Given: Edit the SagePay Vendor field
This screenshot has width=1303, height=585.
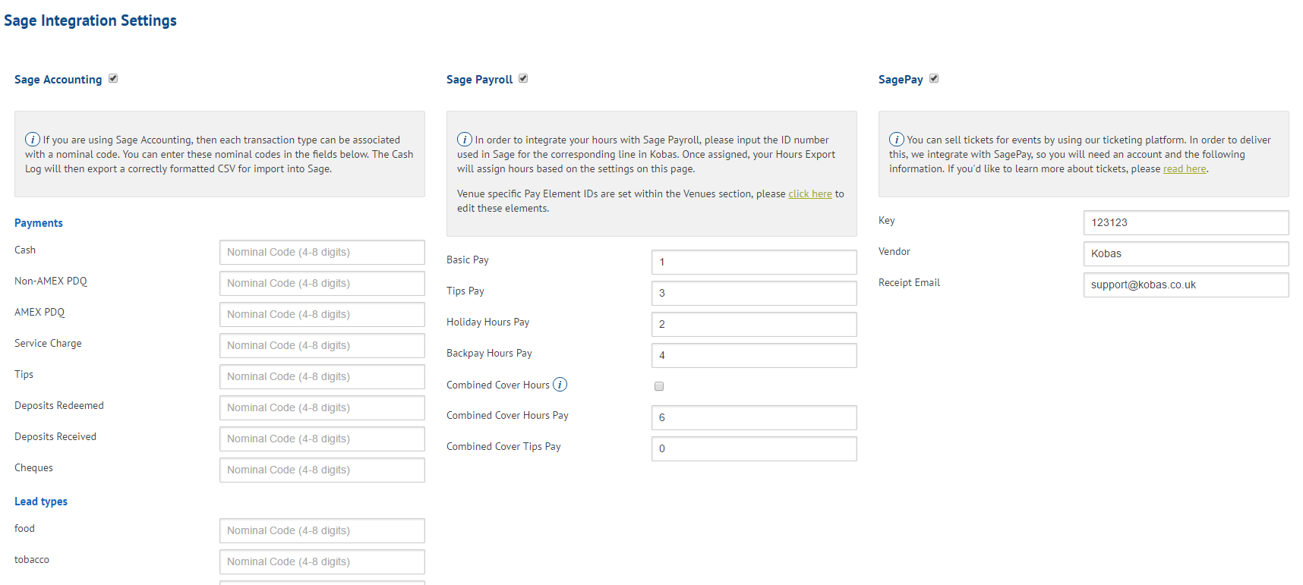Looking at the screenshot, I should [x=1186, y=253].
